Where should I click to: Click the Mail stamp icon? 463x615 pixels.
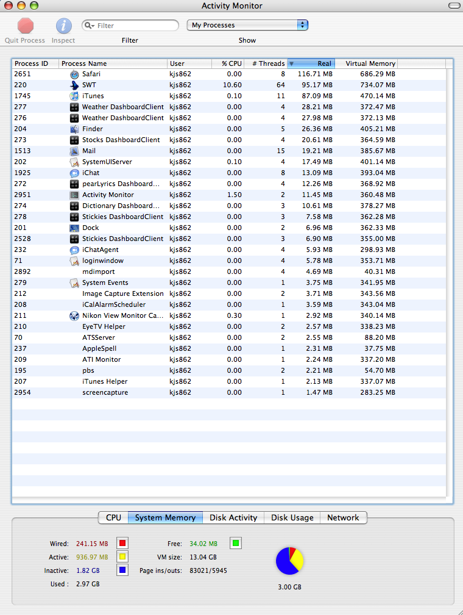pyautogui.click(x=74, y=151)
